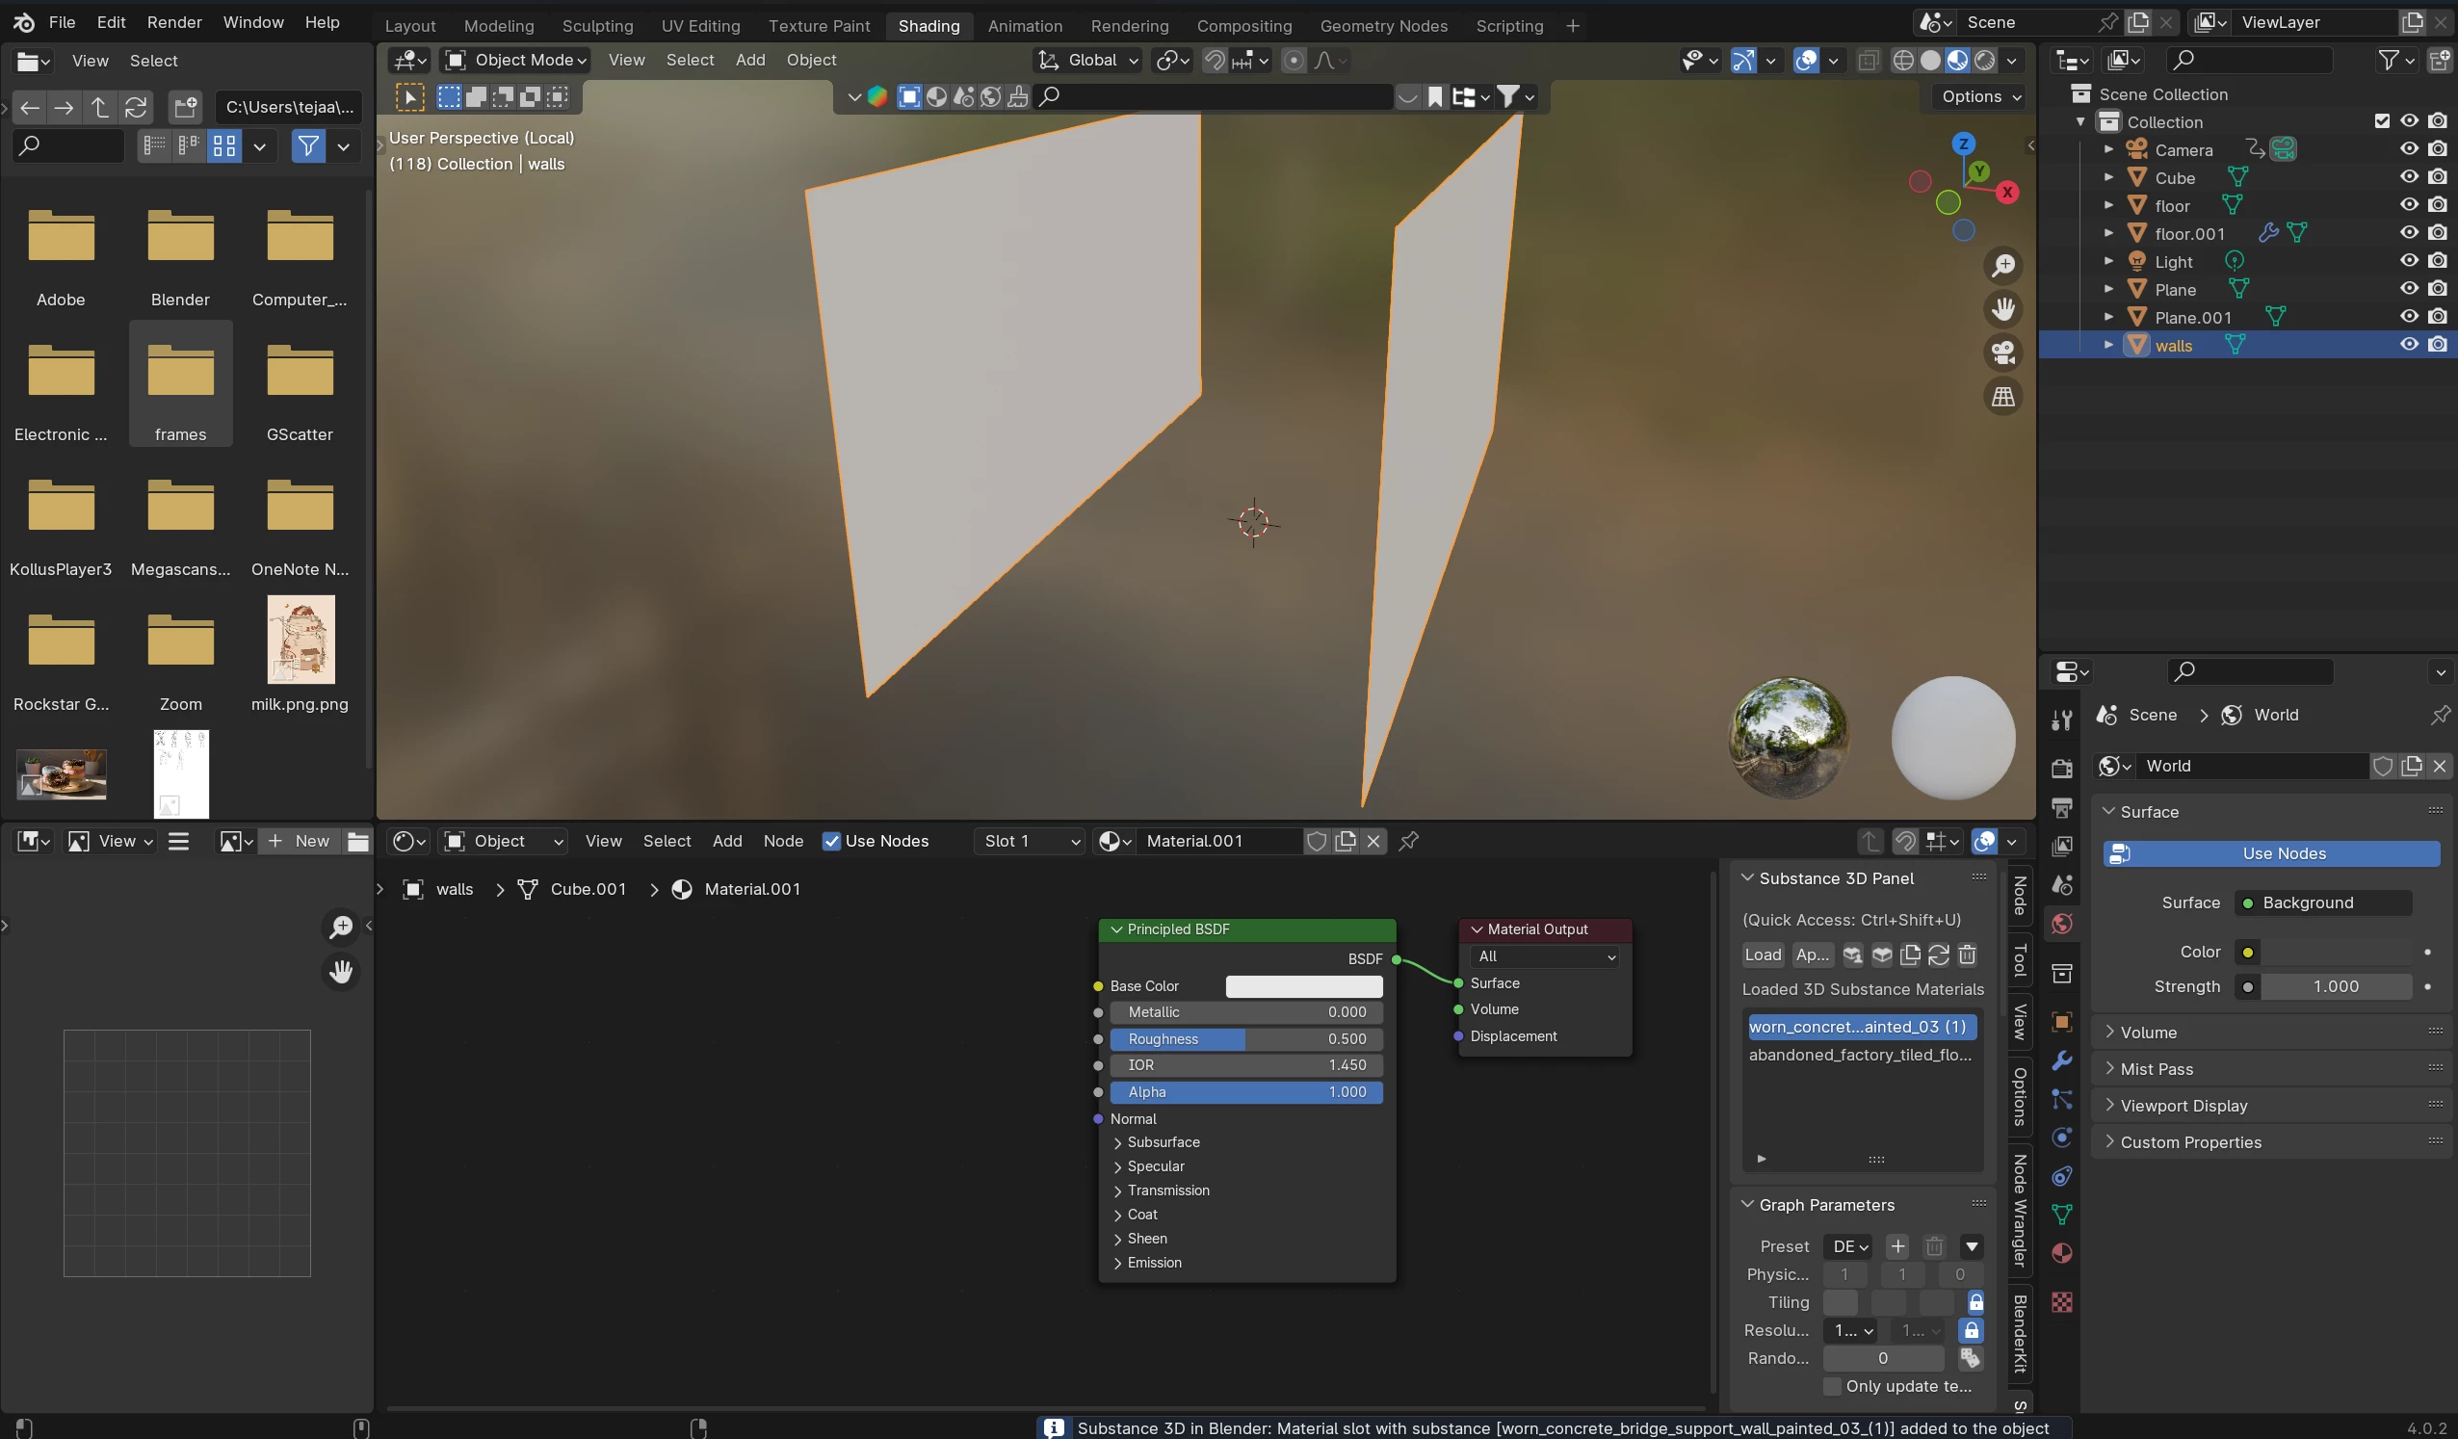The width and height of the screenshot is (2458, 1439).
Task: Open the Modifier properties wrench tab
Action: 2061,1061
